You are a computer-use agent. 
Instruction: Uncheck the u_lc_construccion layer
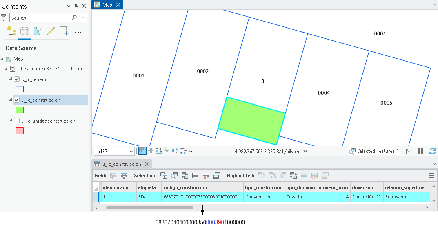pos(17,100)
